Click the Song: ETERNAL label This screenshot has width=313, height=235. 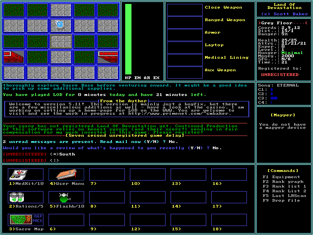click(x=278, y=85)
